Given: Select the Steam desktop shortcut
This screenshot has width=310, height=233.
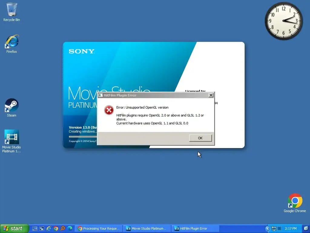Looking at the screenshot, I should click(12, 108).
